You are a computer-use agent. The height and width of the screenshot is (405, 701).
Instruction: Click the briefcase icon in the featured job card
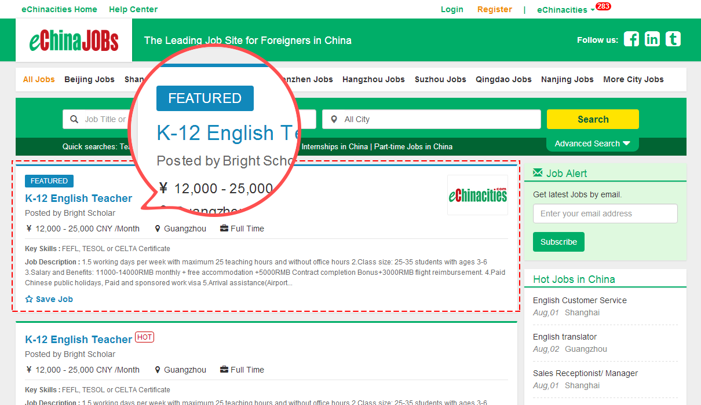[224, 229]
